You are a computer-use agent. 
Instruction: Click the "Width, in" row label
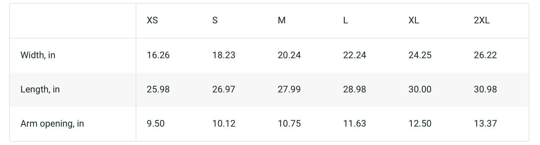[38, 55]
